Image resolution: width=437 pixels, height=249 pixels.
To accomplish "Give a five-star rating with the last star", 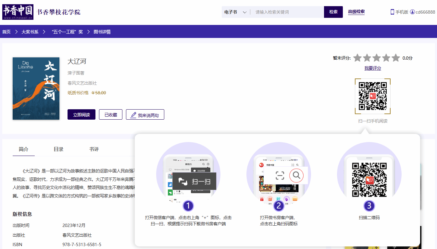I will click(395, 58).
